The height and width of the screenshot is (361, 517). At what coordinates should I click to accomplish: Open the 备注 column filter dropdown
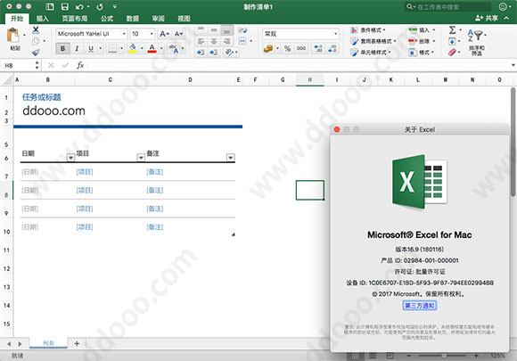[231, 158]
